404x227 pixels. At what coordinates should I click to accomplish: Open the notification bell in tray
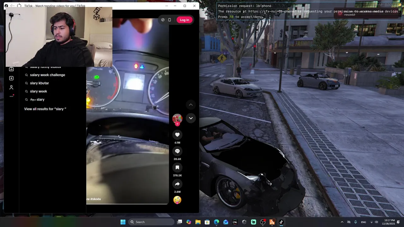[398, 222]
